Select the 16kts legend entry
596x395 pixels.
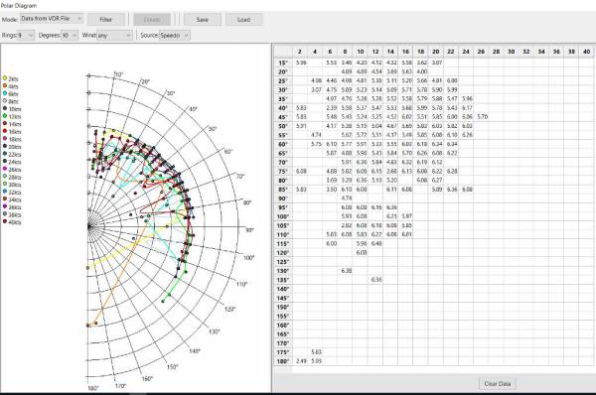coord(12,131)
